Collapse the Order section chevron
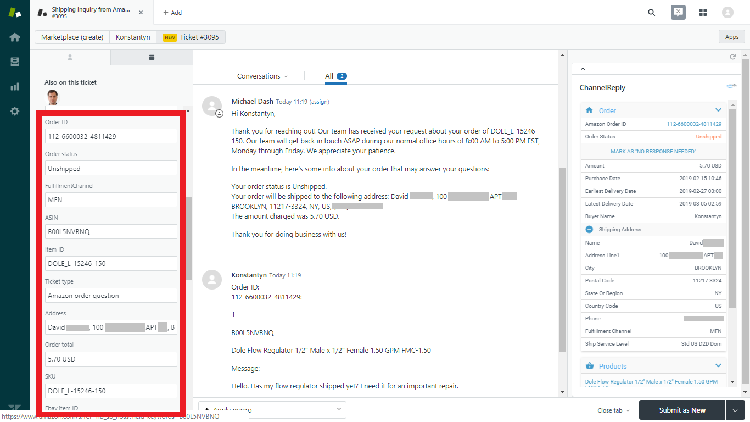The image size is (750, 422). point(718,110)
